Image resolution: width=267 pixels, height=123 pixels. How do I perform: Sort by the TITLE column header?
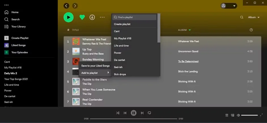click(x=75, y=30)
